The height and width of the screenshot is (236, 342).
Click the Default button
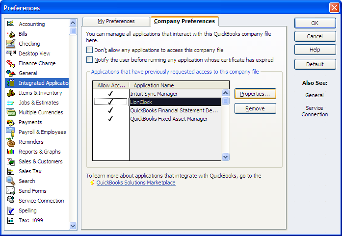[315, 64]
